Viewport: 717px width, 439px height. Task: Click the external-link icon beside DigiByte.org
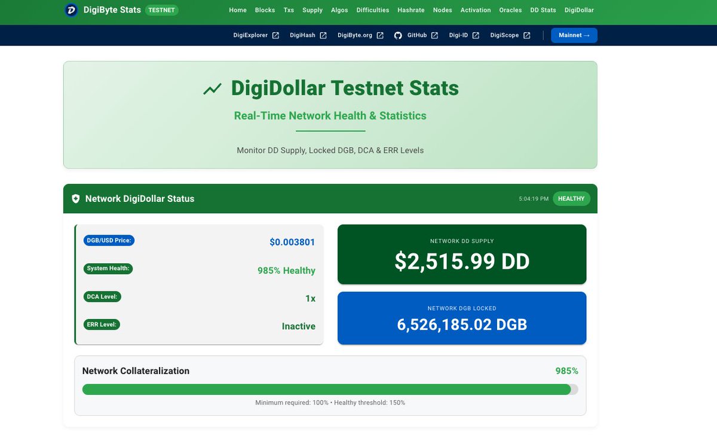380,35
